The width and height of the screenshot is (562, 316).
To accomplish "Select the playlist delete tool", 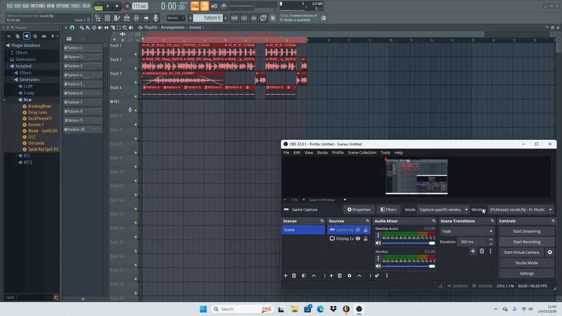I will [x=94, y=27].
